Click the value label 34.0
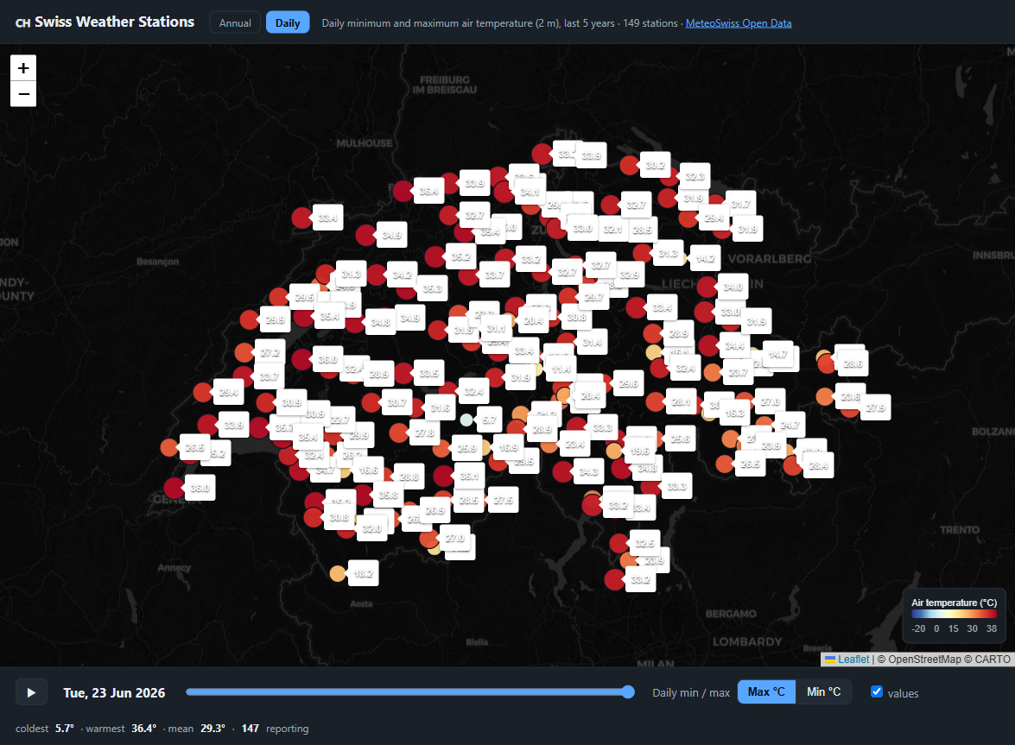1015x745 pixels. [733, 287]
